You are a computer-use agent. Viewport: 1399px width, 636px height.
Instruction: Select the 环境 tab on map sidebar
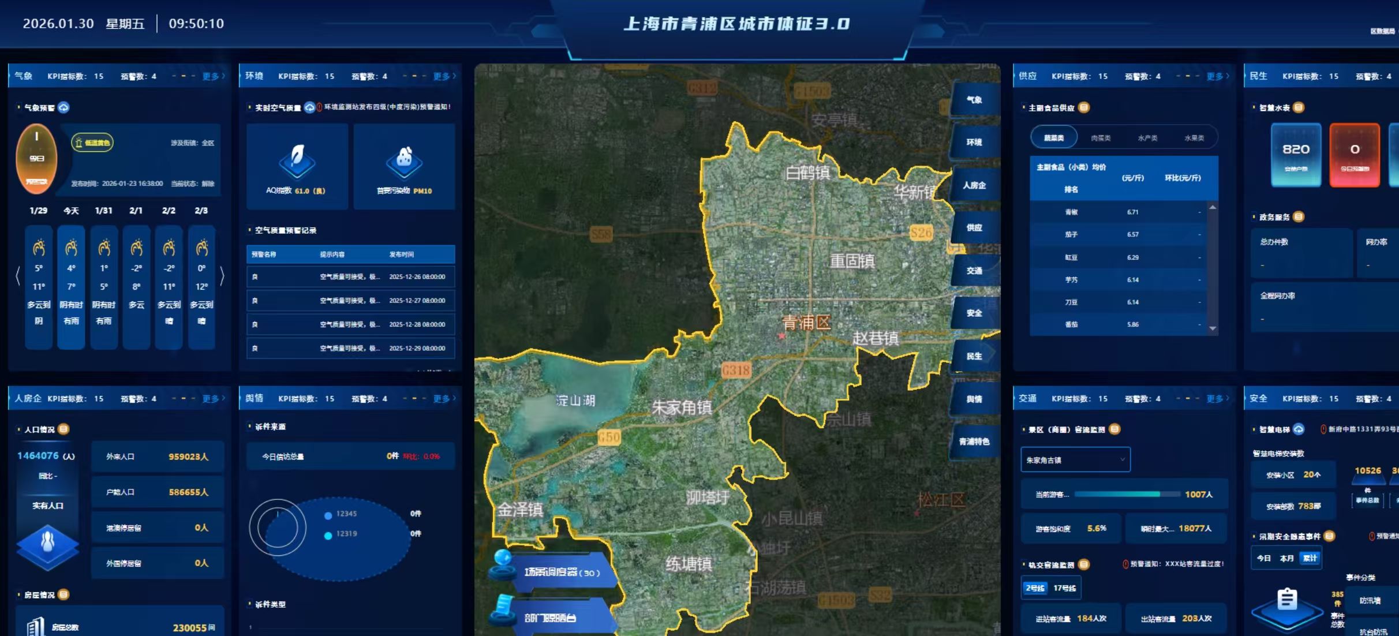pos(974,143)
